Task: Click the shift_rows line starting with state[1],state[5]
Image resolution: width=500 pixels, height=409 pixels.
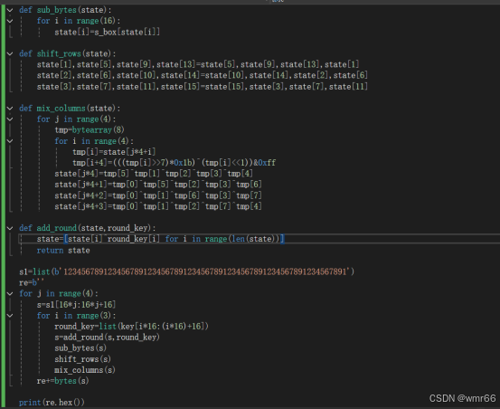Action: tap(198, 64)
